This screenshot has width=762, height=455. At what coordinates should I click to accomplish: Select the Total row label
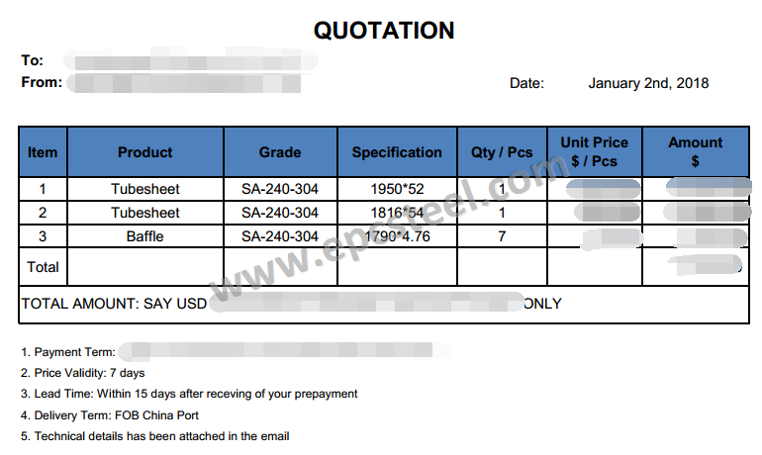pyautogui.click(x=43, y=267)
